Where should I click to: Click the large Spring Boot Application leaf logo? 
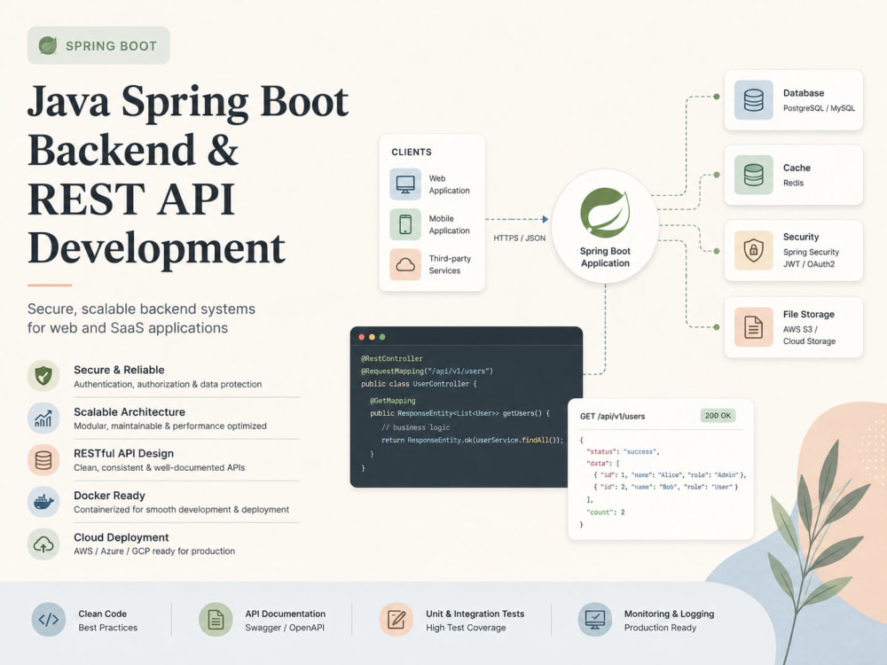click(605, 212)
